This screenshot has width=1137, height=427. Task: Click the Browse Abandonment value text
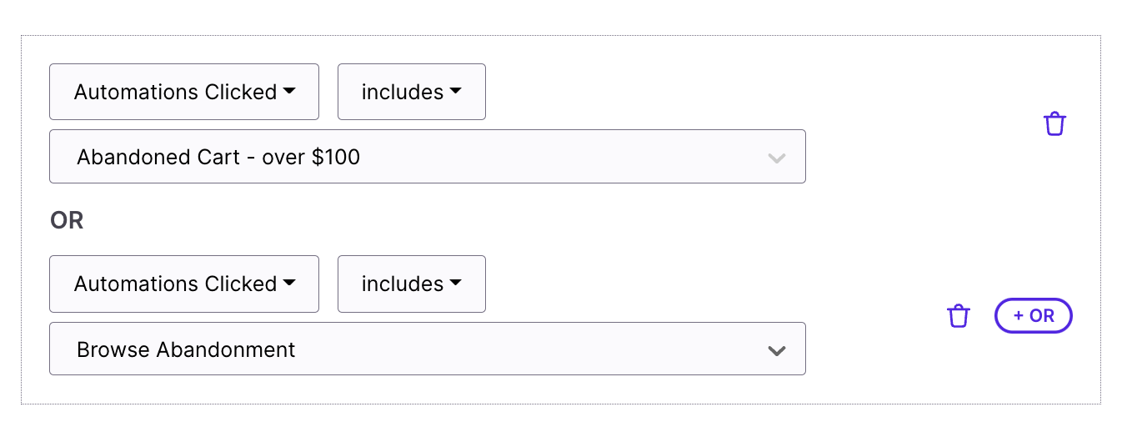186,349
